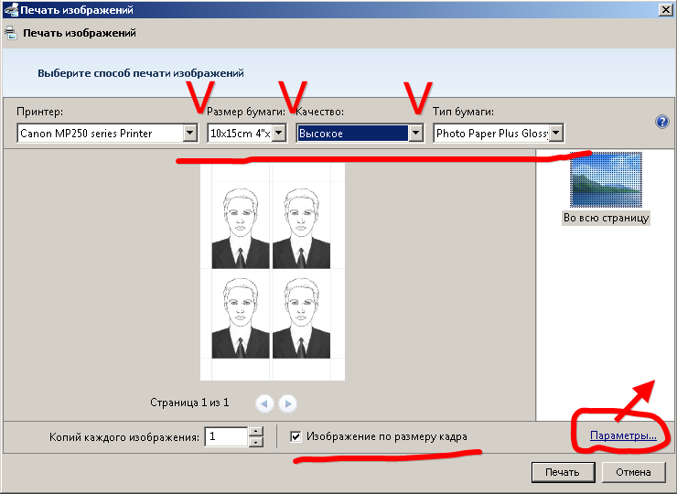Go to next page arrow
The image size is (677, 494).
pos(287,403)
